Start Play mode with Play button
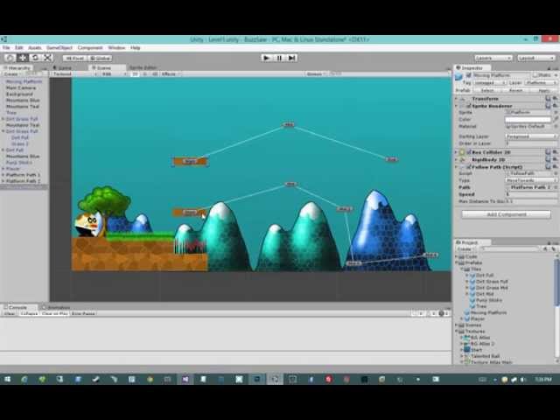The height and width of the screenshot is (420, 560). pos(266,58)
